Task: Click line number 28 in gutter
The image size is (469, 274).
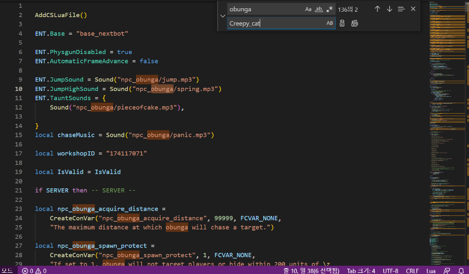Action: click(x=19, y=255)
